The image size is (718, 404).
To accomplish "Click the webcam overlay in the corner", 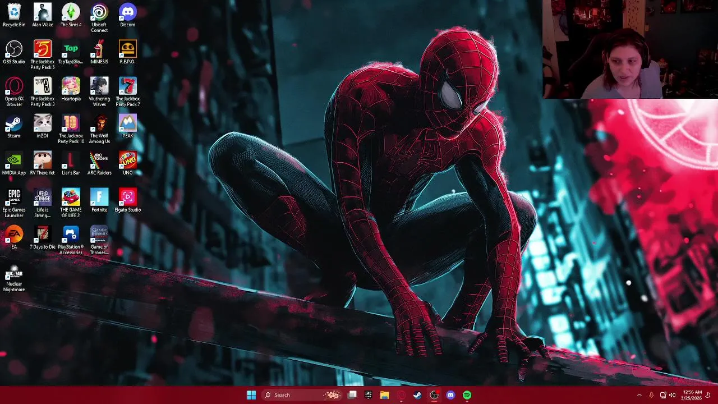I will click(x=630, y=49).
